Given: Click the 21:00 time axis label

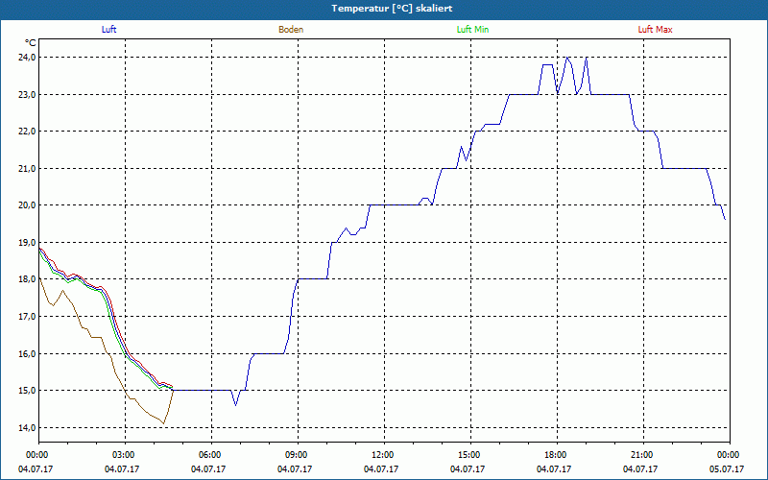Looking at the screenshot, I should pos(640,455).
